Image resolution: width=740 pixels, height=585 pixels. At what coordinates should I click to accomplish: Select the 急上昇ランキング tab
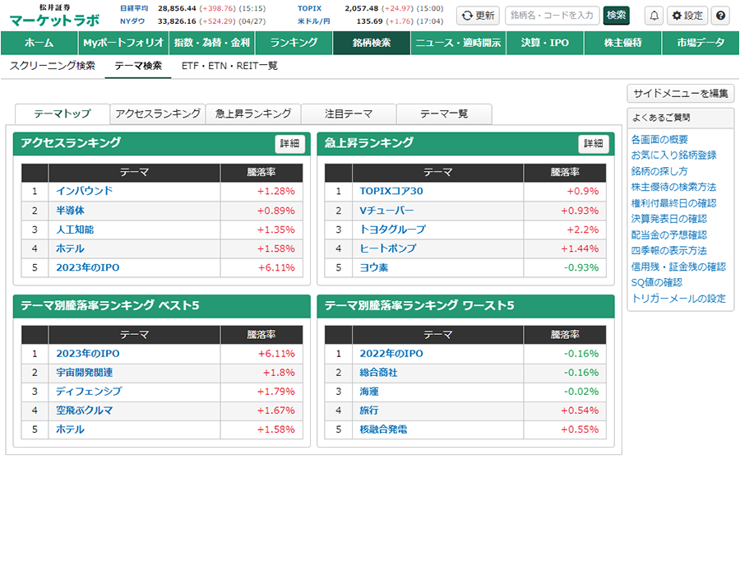[x=253, y=114]
